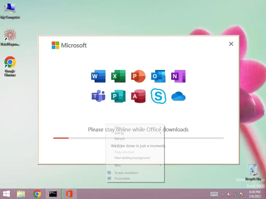
Task: Select the DataWagon desktop shortcut
Action: pos(10,37)
